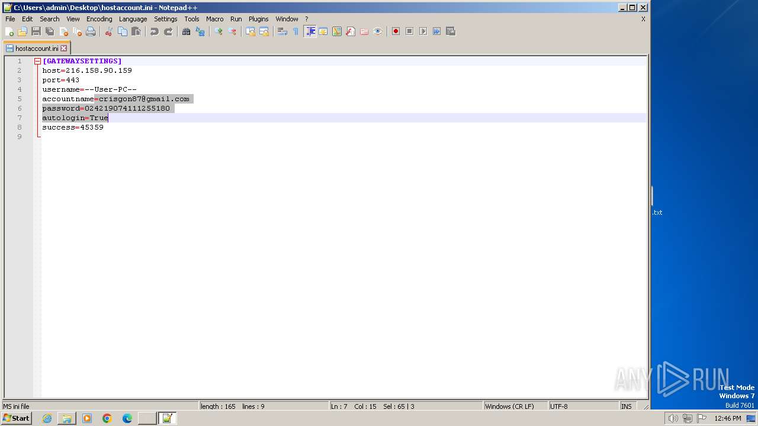
Task: Save the current file with the toolbar icon
Action: pyautogui.click(x=36, y=31)
